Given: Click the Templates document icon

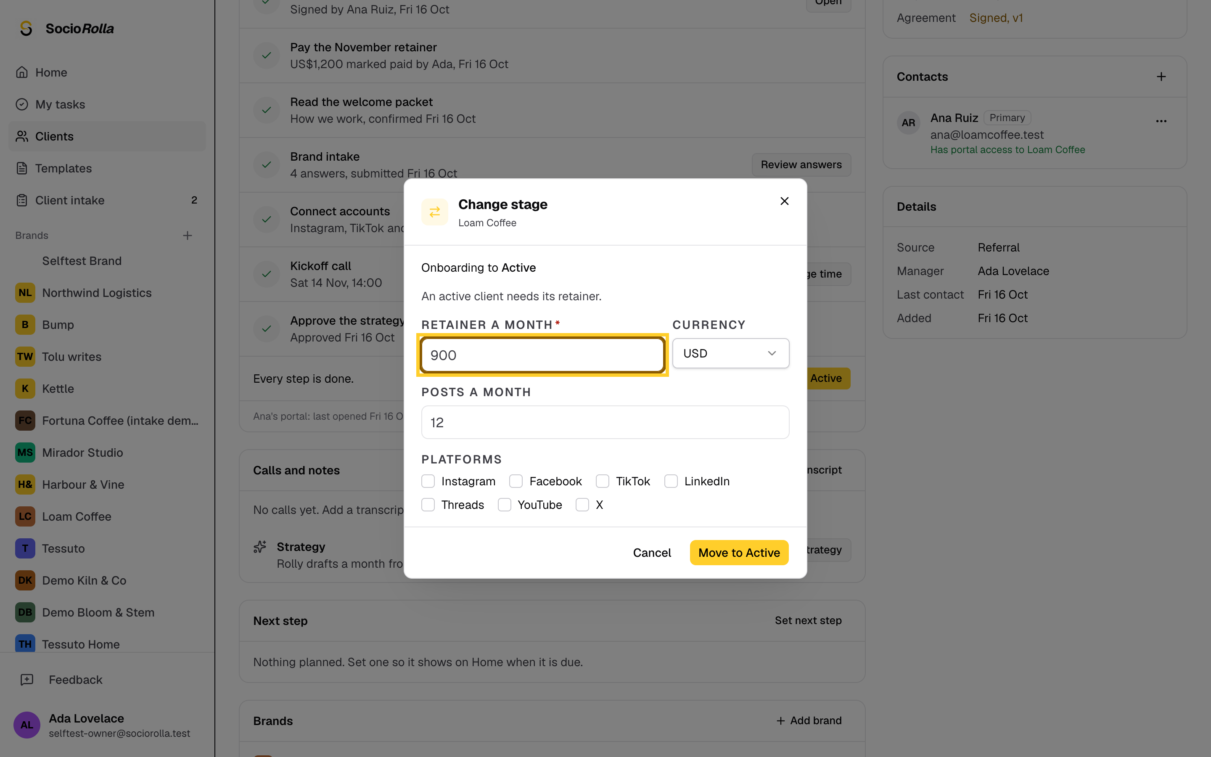Looking at the screenshot, I should tap(21, 168).
